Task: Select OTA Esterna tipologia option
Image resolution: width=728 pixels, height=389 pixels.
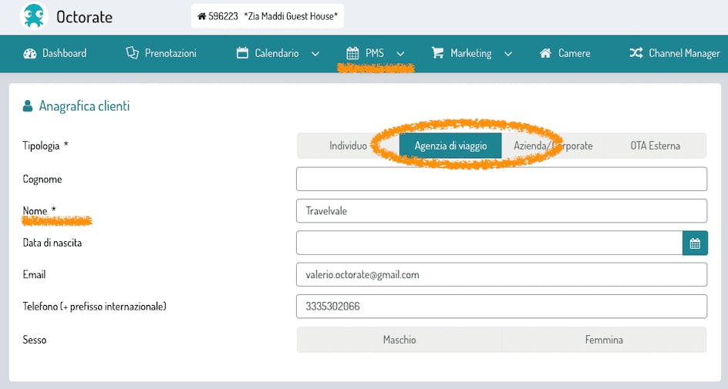Action: pyautogui.click(x=655, y=146)
